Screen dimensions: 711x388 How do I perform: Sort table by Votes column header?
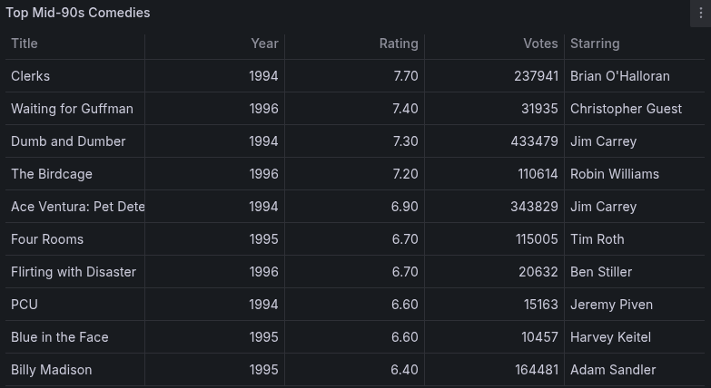(540, 44)
